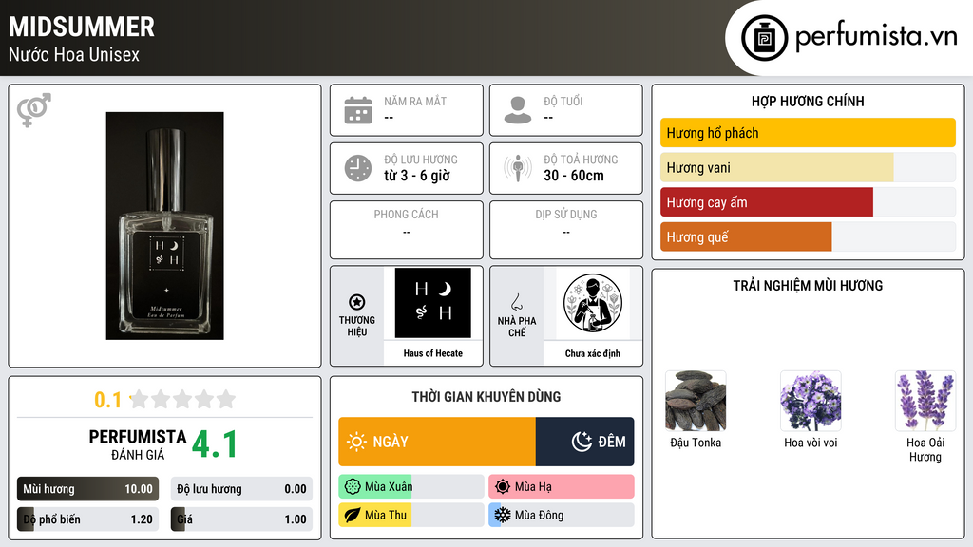Open the Haus of Hecate brand logo
This screenshot has height=547, width=973.
tap(433, 303)
